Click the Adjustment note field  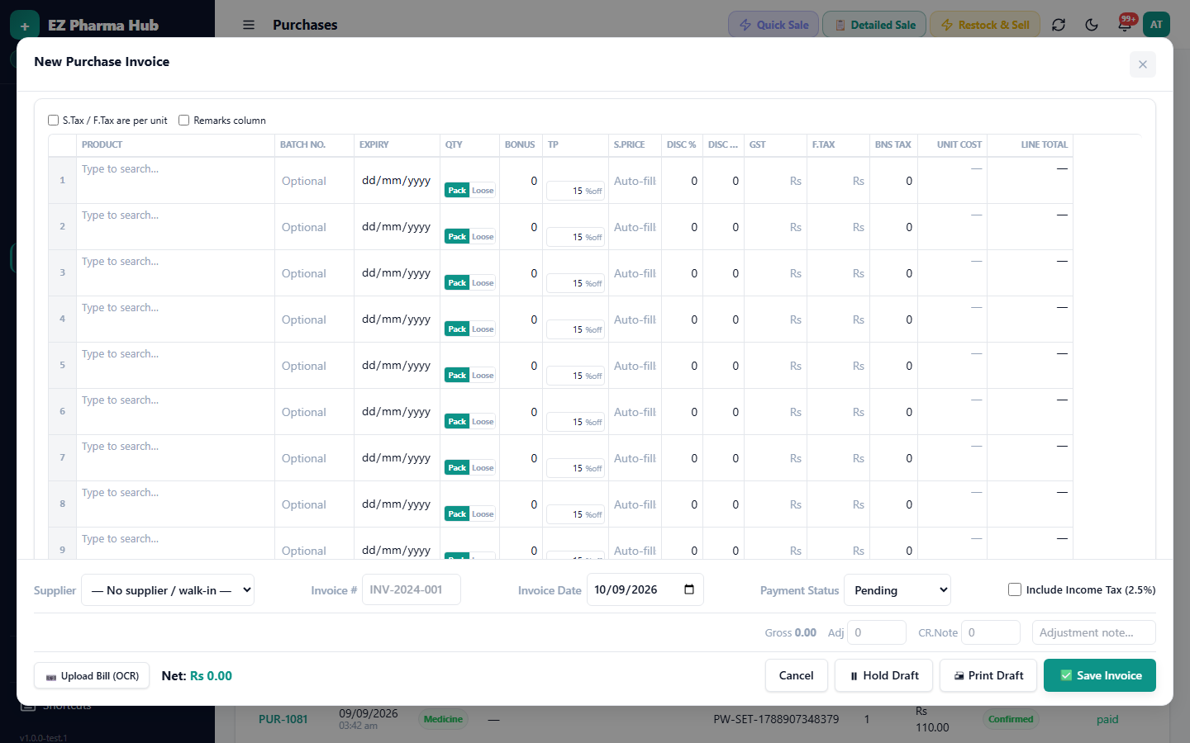coord(1094,632)
